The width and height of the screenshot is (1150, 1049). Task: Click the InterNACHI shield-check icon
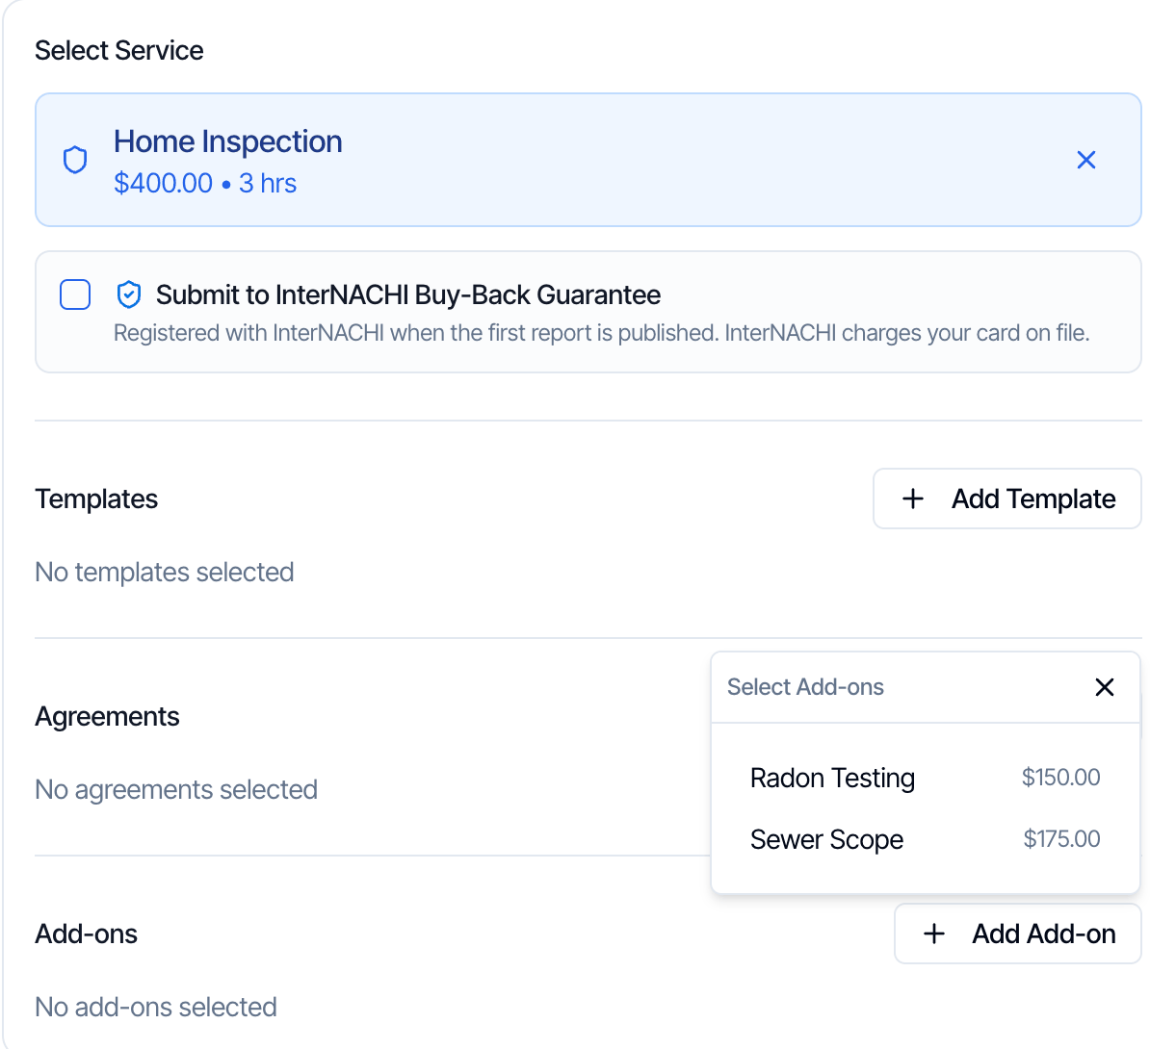point(129,294)
